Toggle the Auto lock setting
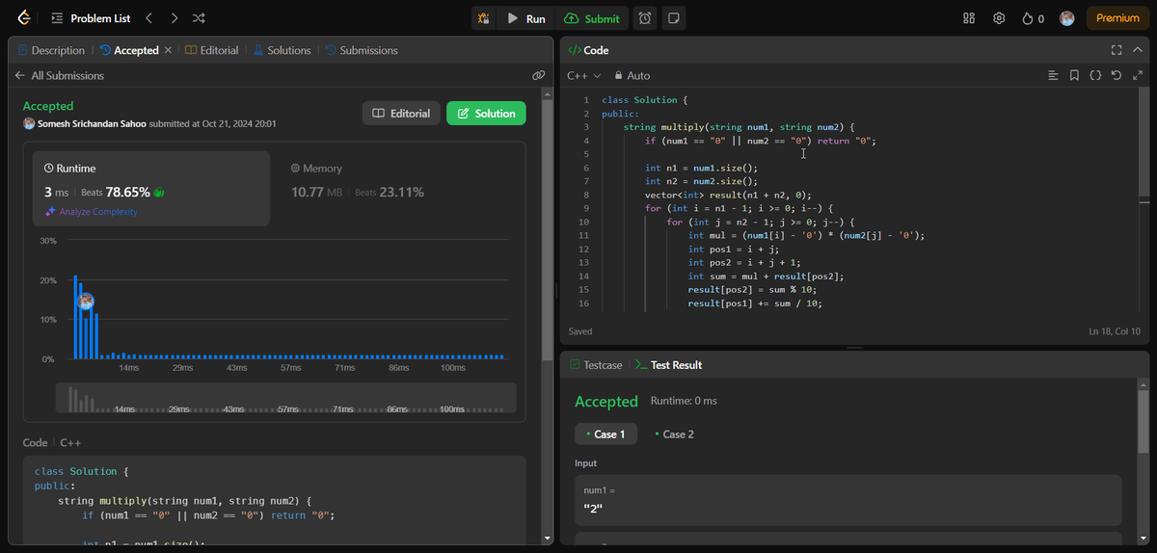The image size is (1157, 553). 632,75
